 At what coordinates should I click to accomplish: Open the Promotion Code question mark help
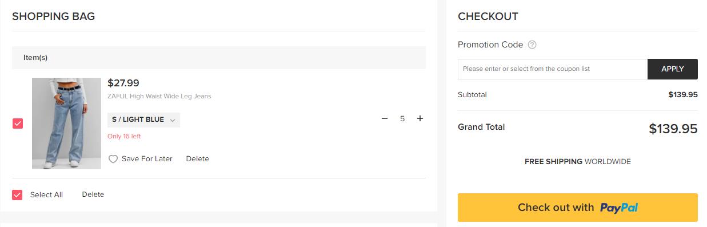532,45
